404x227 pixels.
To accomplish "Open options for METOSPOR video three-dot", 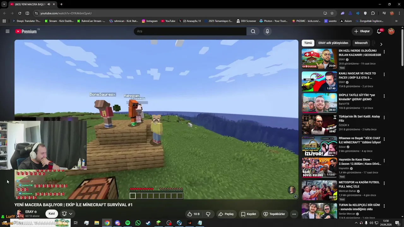I will [384, 183].
